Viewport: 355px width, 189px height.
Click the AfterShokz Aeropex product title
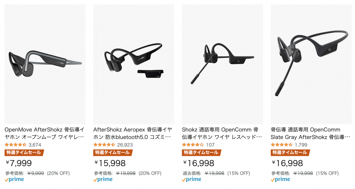pos(133,133)
